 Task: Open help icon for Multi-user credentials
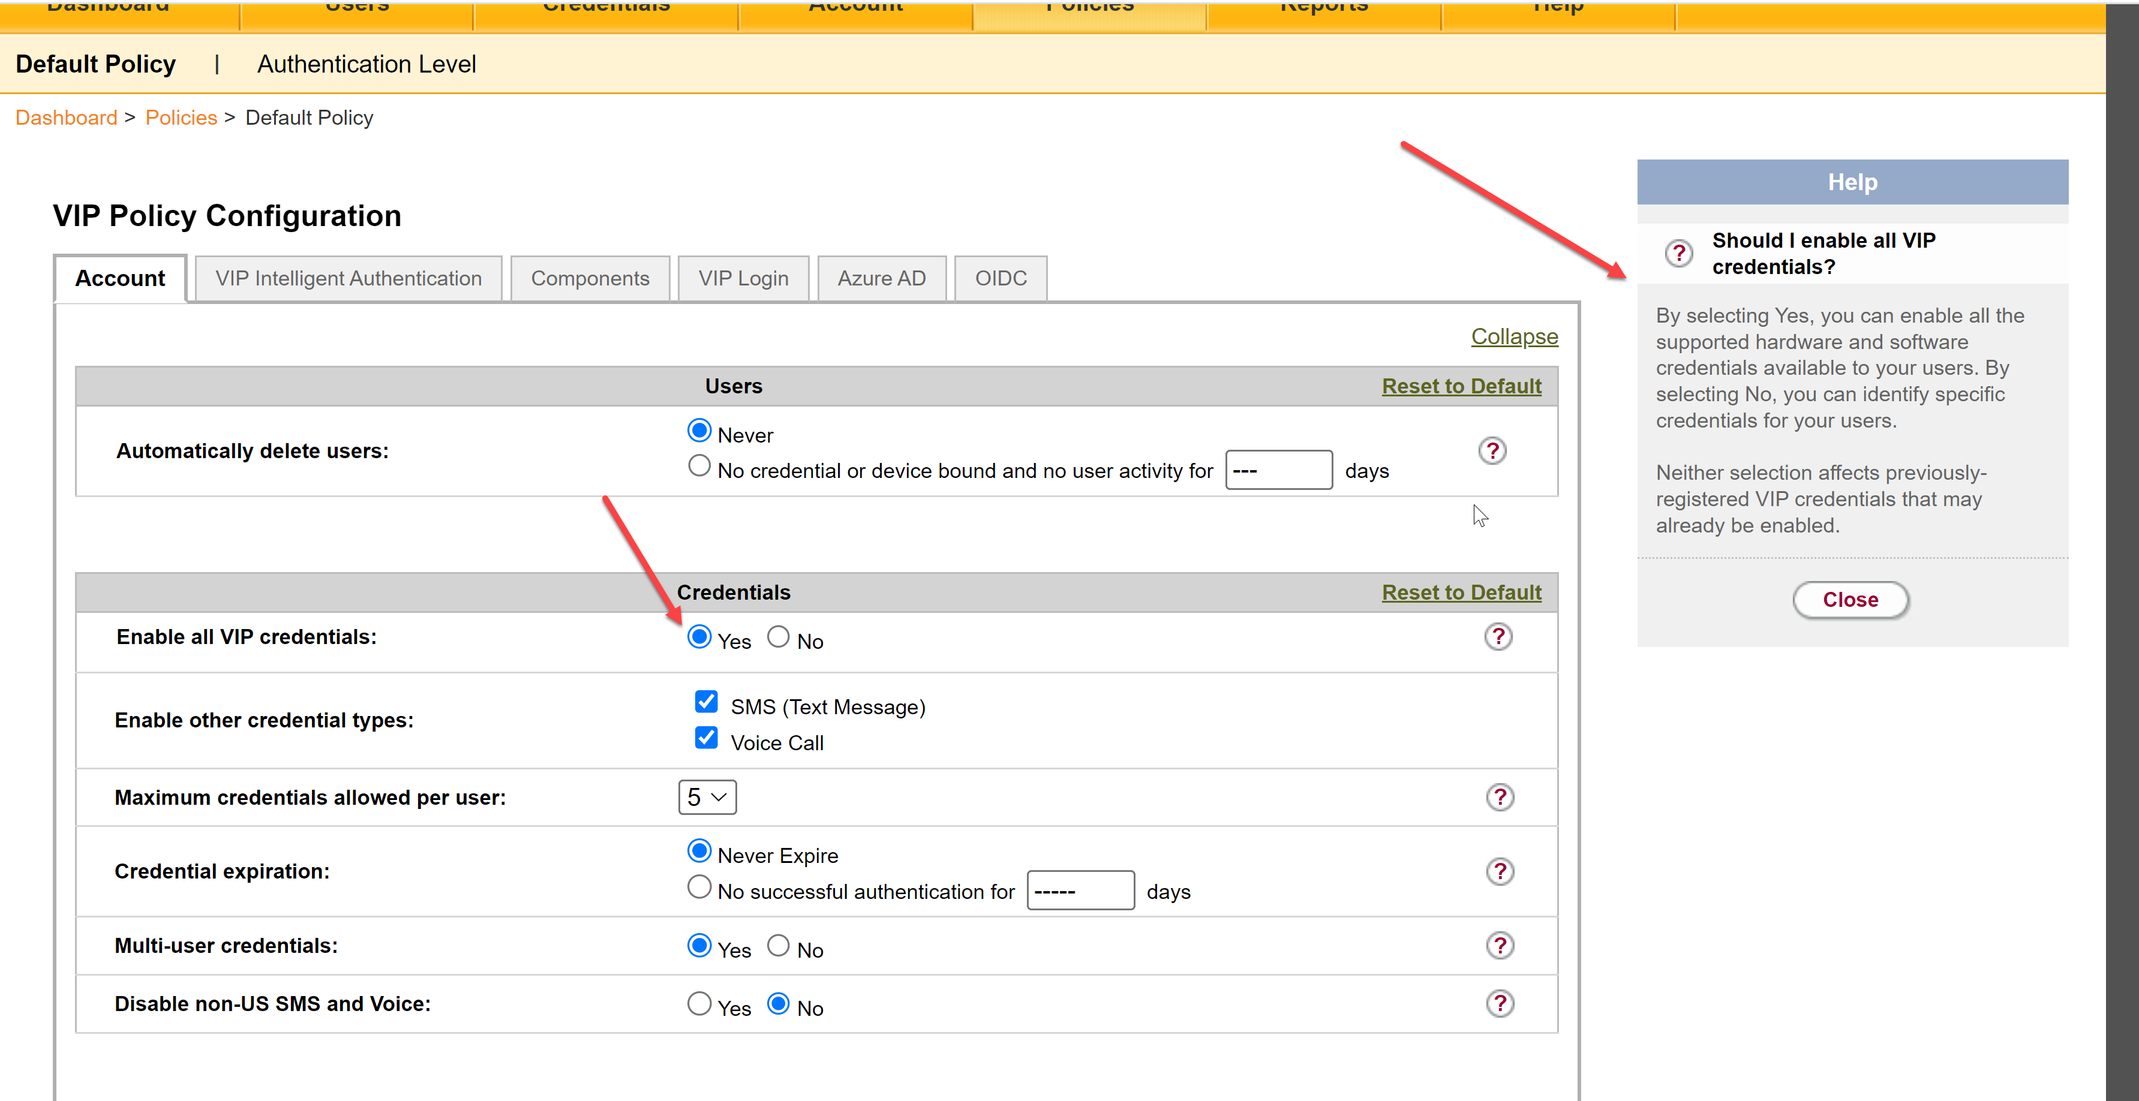1499,946
